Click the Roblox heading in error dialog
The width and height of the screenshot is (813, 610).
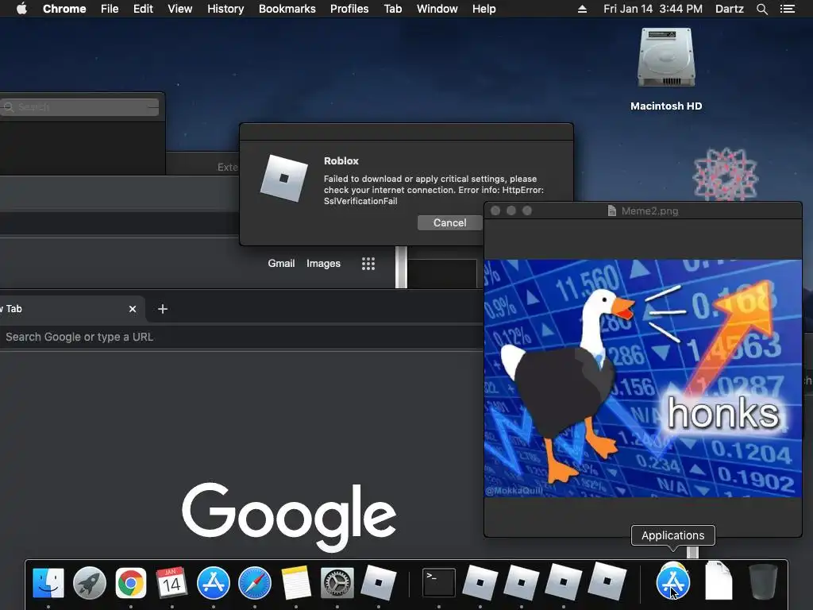coord(341,160)
